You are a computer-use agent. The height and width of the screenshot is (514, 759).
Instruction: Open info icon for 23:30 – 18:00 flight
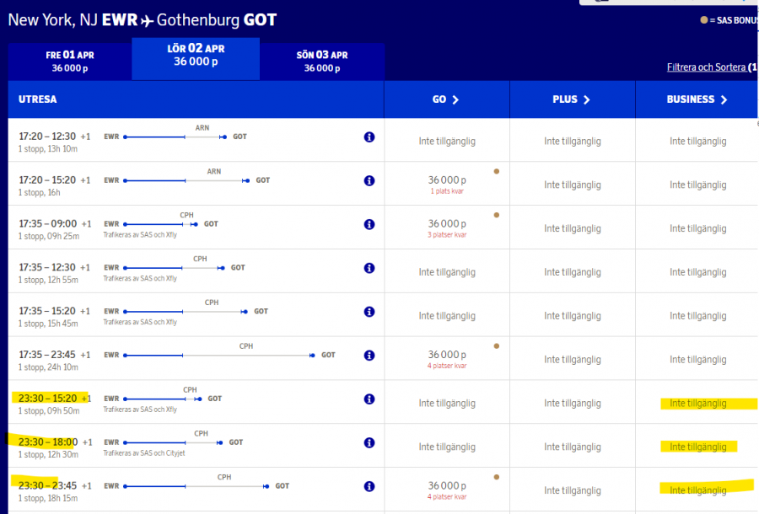tap(369, 443)
